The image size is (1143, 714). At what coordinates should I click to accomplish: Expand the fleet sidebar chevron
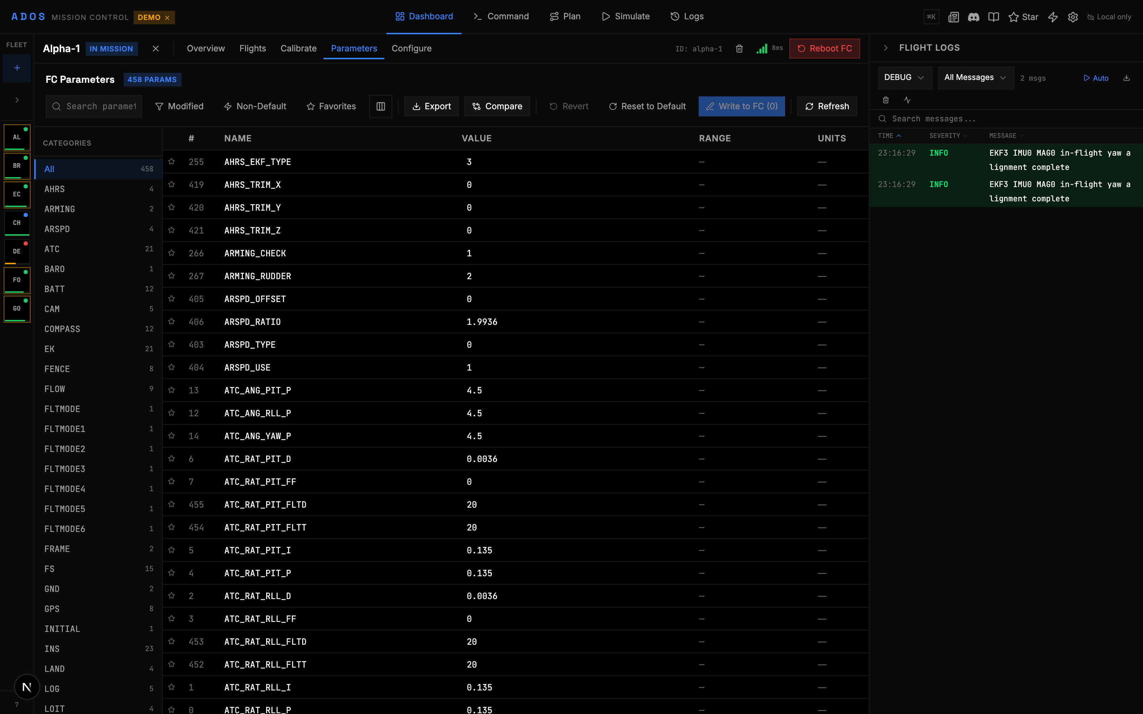pos(17,100)
